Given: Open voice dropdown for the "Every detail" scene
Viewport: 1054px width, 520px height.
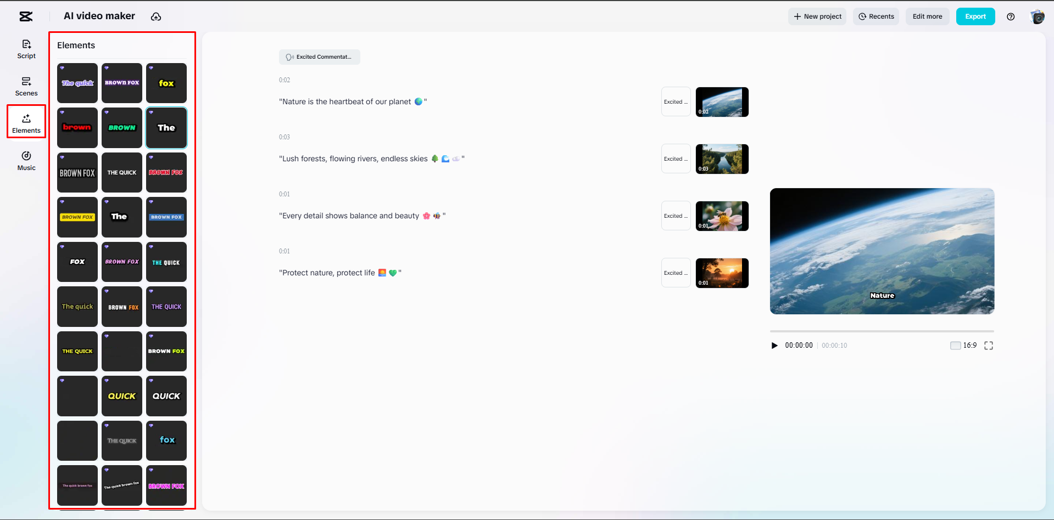Looking at the screenshot, I should pyautogui.click(x=676, y=216).
